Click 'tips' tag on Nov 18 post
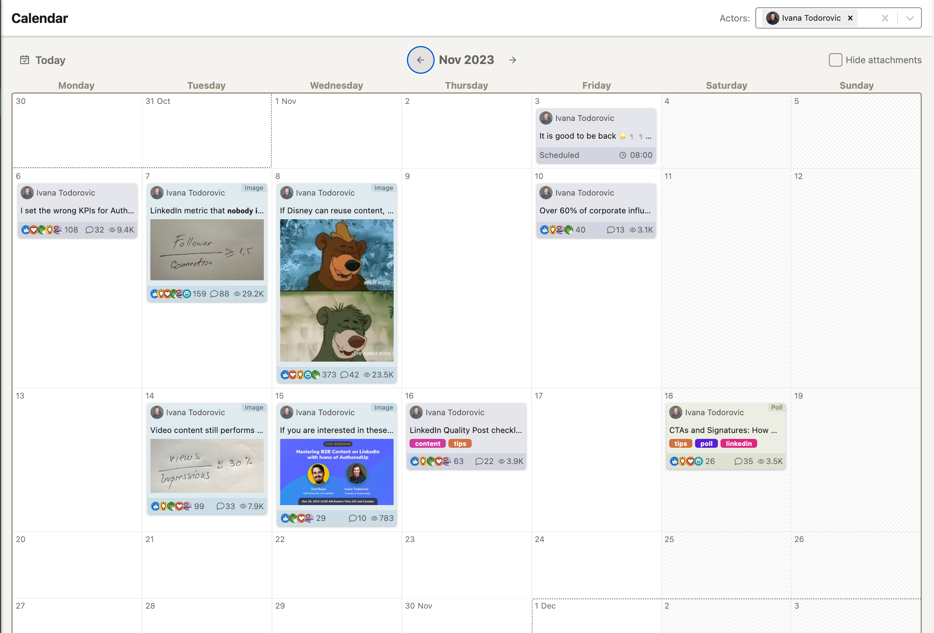Screen dimensions: 934x633 pyautogui.click(x=680, y=444)
